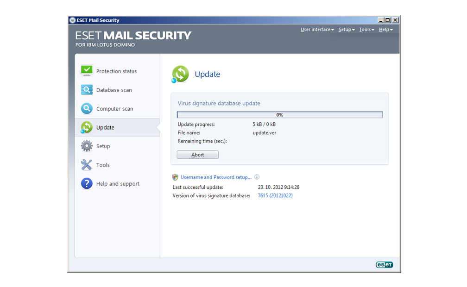Open the Setup sidebar section
Image resolution: width=467 pixels, height=287 pixels.
click(x=117, y=146)
